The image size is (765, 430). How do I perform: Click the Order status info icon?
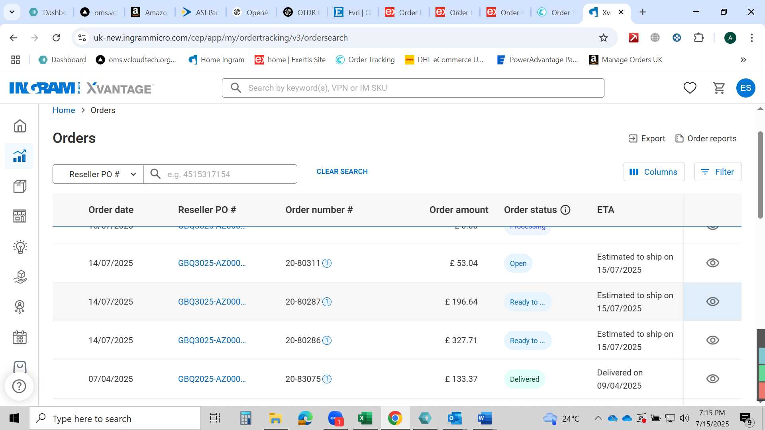pos(565,210)
